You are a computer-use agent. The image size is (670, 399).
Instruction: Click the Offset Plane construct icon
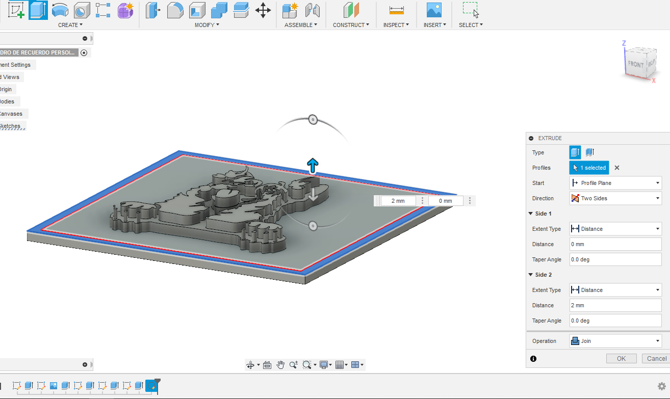[351, 10]
